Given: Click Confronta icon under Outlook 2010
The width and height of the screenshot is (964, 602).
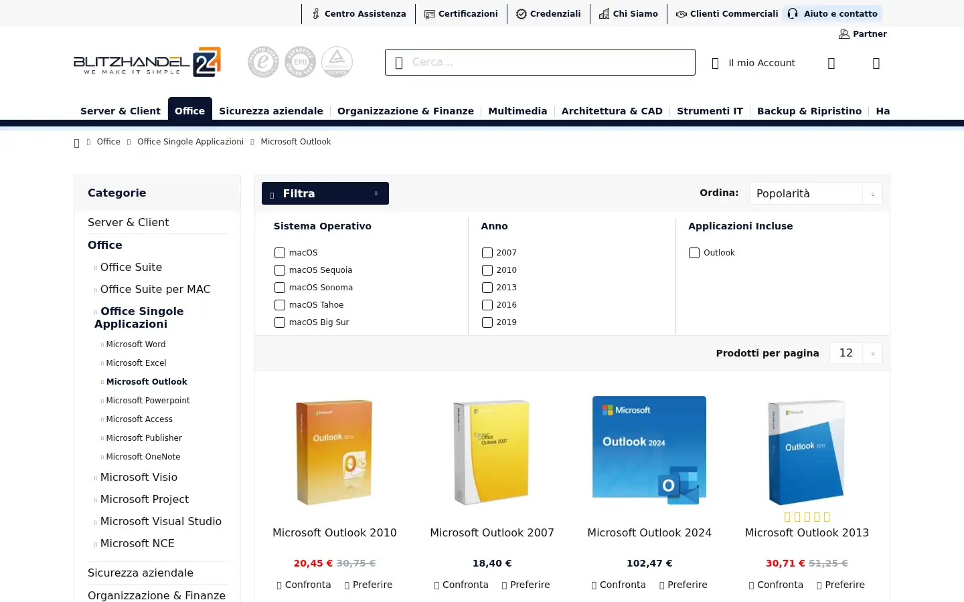Looking at the screenshot, I should click(x=279, y=585).
